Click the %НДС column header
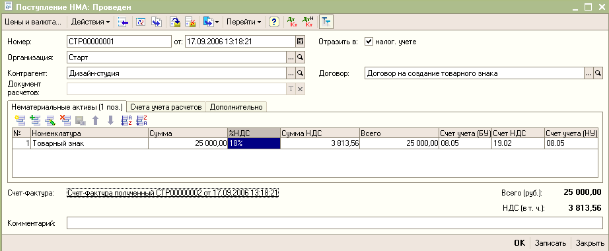609x251 pixels. tap(254, 133)
